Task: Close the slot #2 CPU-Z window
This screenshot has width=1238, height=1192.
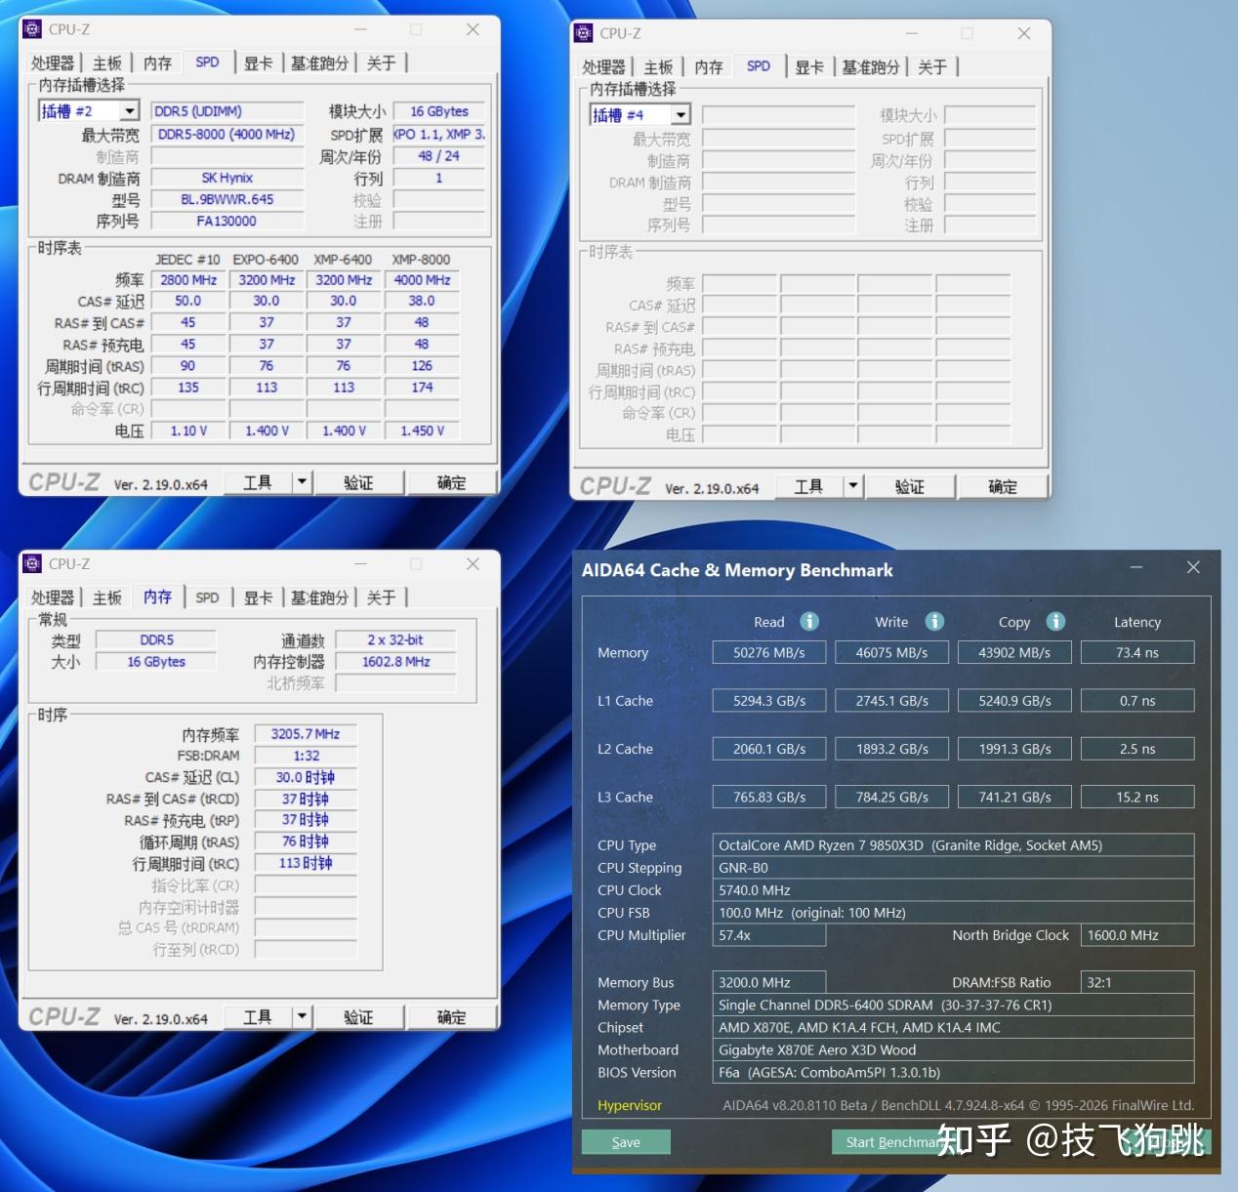Action: click(x=473, y=29)
